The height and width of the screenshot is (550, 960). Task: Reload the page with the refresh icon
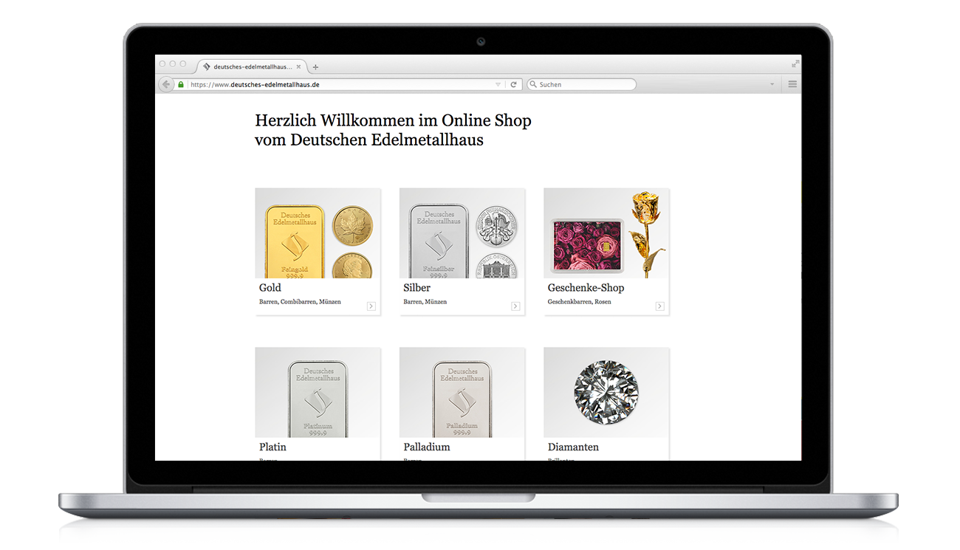(514, 84)
